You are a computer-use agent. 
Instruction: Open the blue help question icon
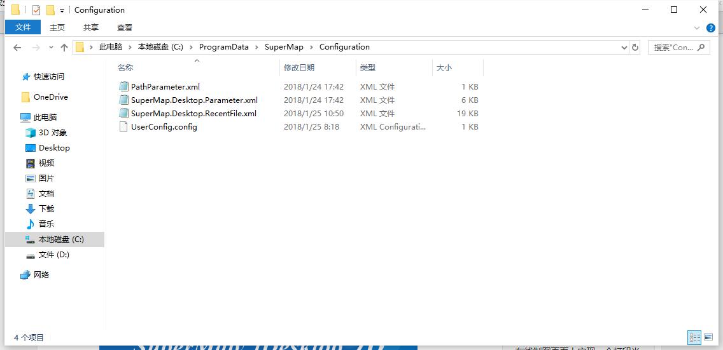point(711,27)
